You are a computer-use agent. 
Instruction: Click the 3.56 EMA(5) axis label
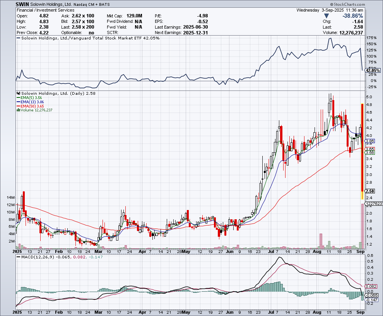[x=370, y=153]
